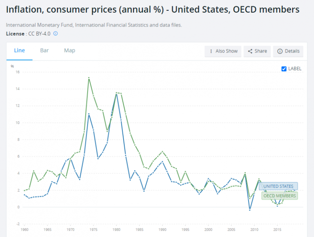Tick the LABEL checkbox

point(284,69)
